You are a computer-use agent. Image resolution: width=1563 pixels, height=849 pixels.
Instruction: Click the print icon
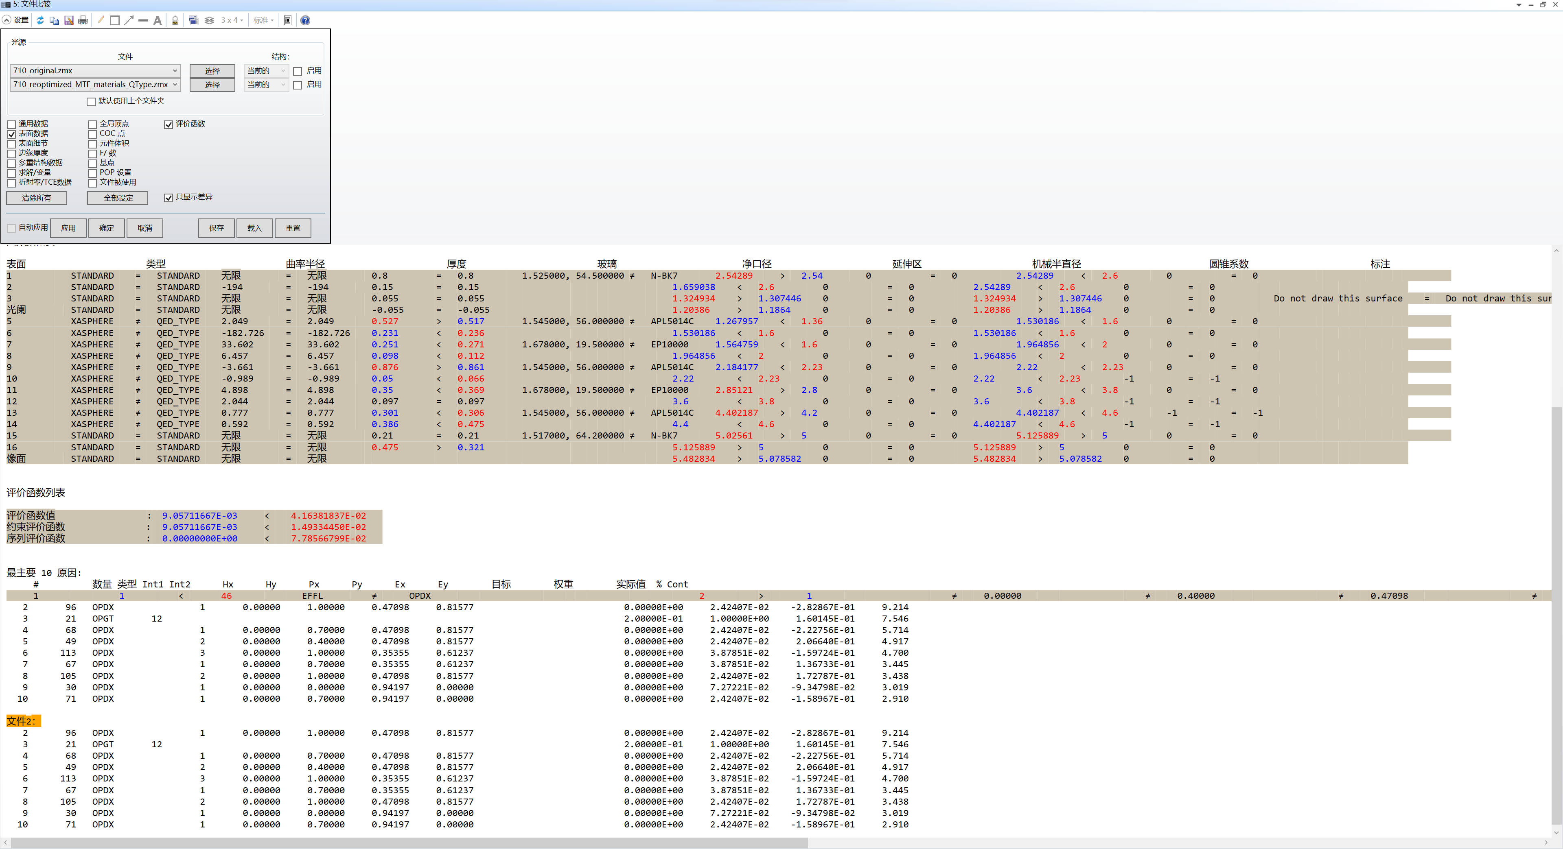click(83, 20)
